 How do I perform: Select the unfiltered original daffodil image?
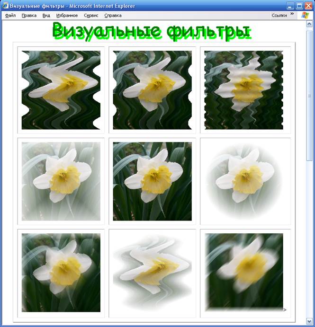(x=153, y=181)
